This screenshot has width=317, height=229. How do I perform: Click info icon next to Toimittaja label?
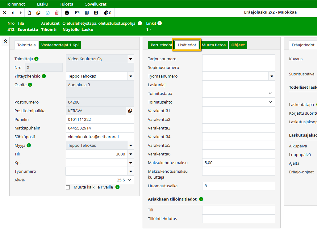[x=36, y=59]
